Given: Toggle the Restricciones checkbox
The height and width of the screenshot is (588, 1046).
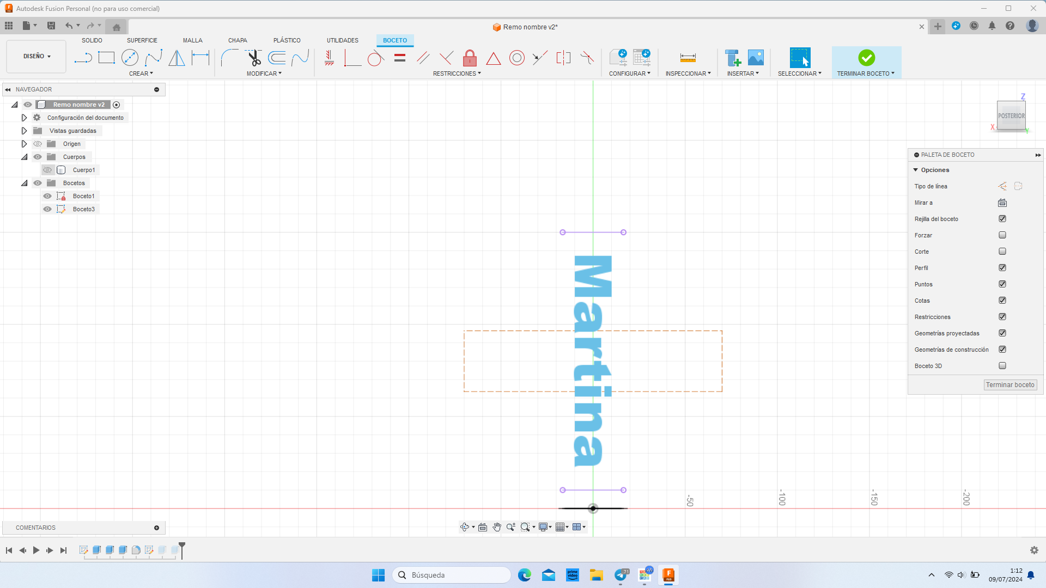Looking at the screenshot, I should coord(1002,317).
